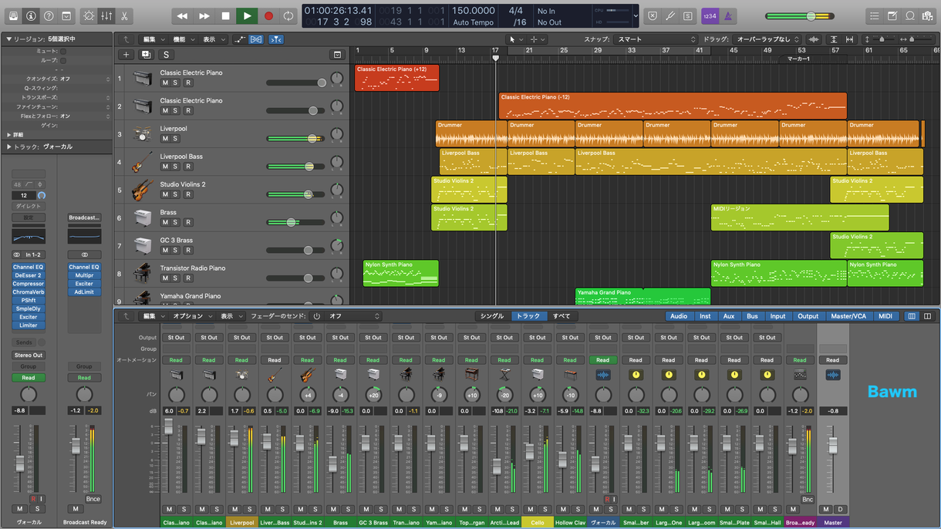
Task: Open the DeEsser 2 plug-in slot
Action: [29, 275]
